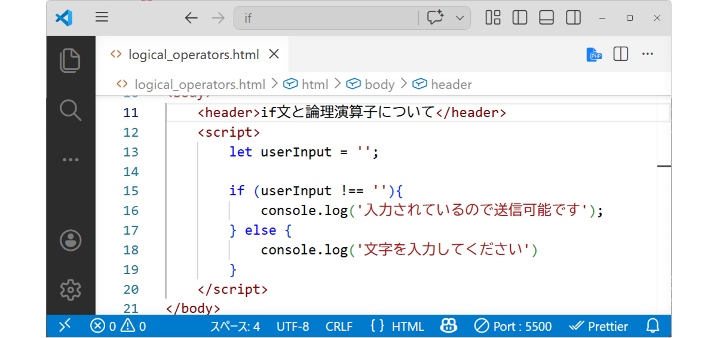Toggle the primary side bar

click(520, 18)
